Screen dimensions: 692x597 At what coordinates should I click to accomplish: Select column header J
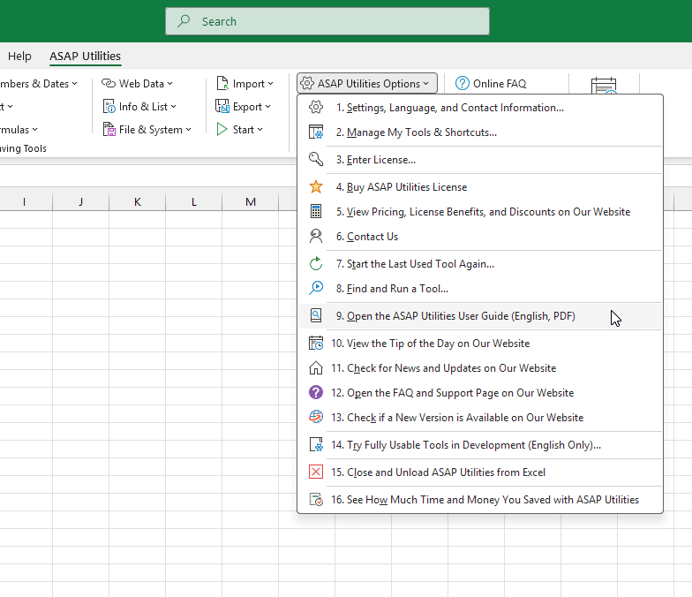tap(81, 201)
